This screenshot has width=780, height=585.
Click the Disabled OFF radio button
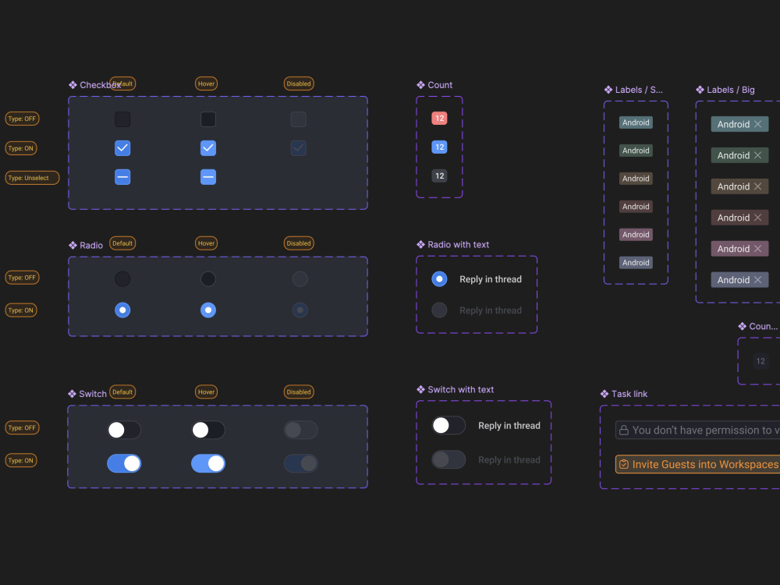click(300, 279)
